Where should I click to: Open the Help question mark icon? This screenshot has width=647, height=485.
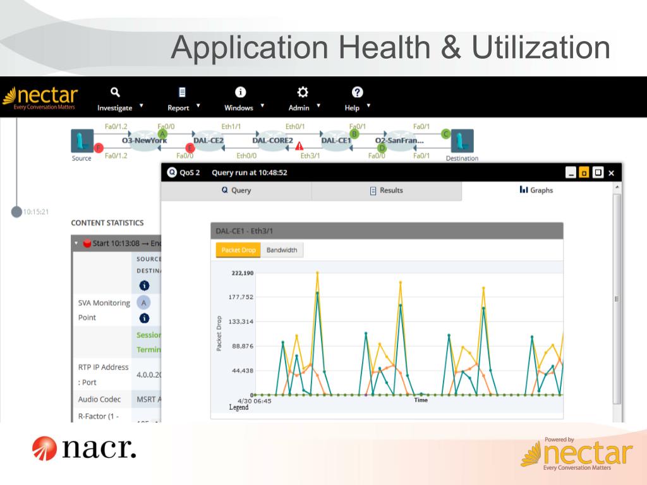(358, 92)
